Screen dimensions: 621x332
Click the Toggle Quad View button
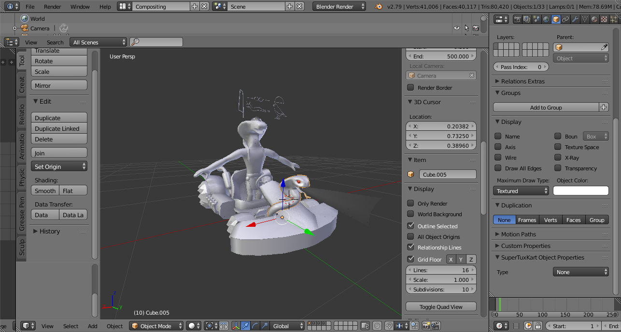pyautogui.click(x=441, y=307)
